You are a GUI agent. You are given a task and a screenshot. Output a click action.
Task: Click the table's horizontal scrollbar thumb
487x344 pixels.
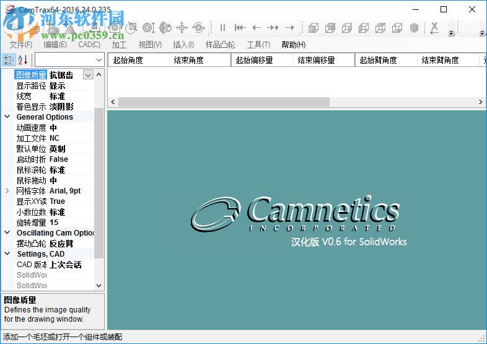coord(224,102)
